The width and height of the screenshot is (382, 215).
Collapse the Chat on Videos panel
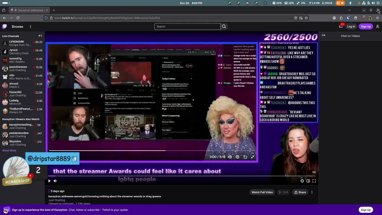tap(324, 35)
